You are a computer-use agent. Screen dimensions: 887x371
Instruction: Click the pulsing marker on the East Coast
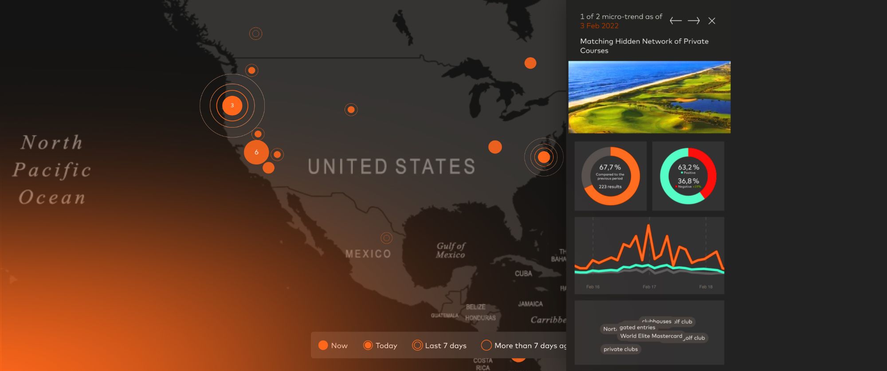(544, 157)
